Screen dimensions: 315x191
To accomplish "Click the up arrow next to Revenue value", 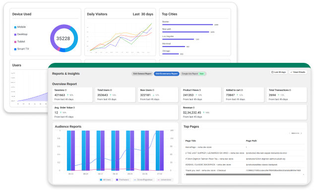I will 204,113.
